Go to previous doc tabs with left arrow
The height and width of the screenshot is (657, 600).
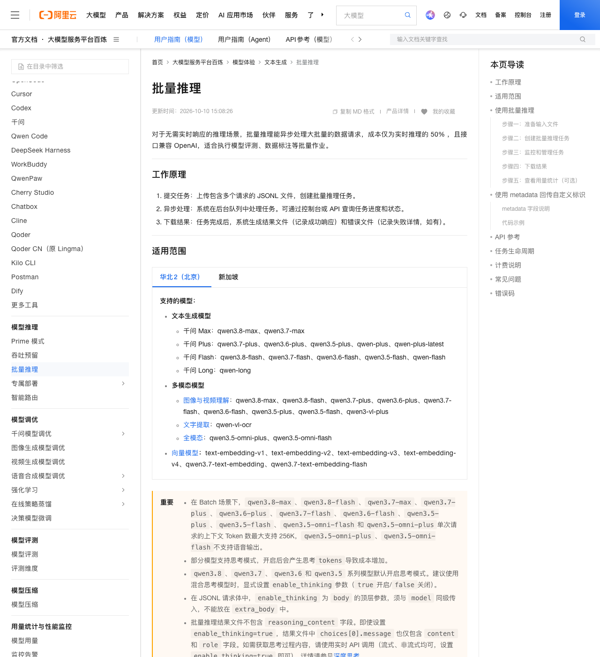352,39
